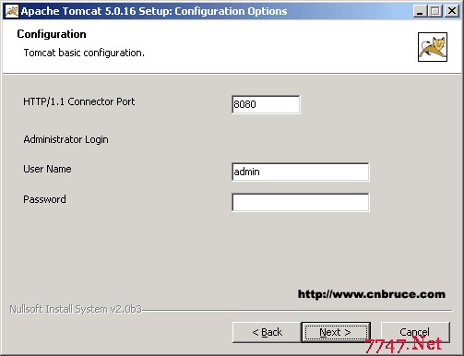Viewport: 464px width, 356px height.
Task: Click the User Name input field
Action: coord(301,172)
